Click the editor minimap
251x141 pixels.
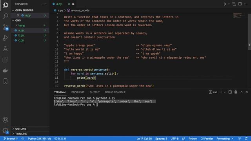(x=239, y=15)
